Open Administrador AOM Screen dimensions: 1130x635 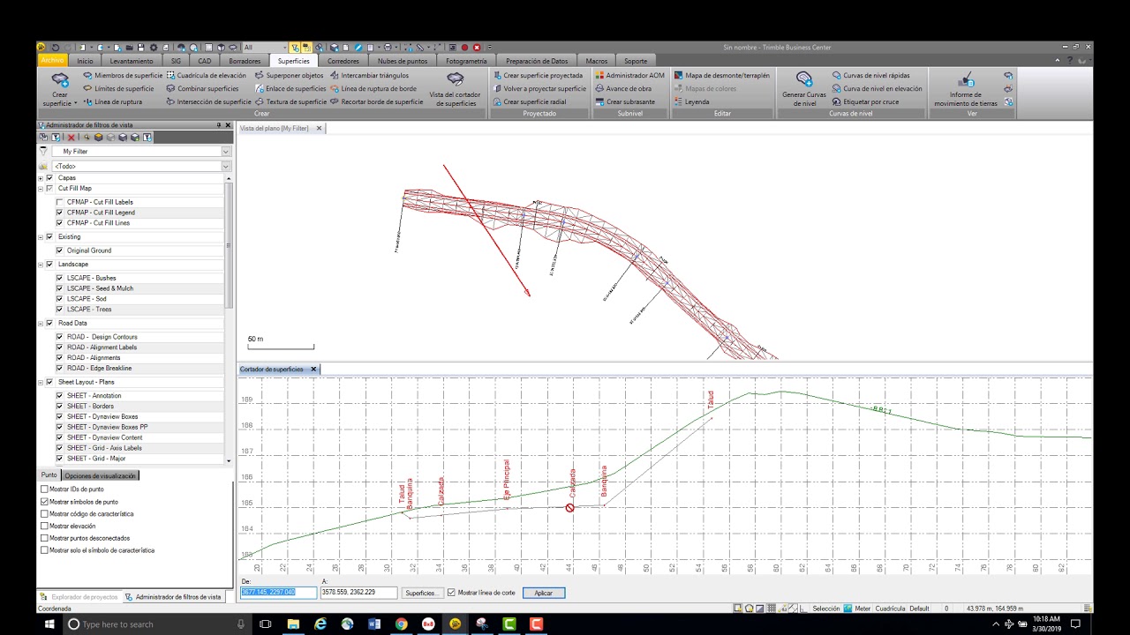[x=629, y=76]
